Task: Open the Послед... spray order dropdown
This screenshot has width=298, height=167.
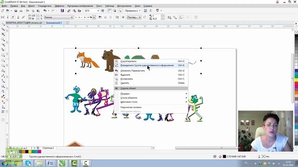Action: (134, 17)
